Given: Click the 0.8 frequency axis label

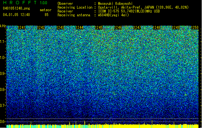Looking at the screenshot, I should 3,90.
